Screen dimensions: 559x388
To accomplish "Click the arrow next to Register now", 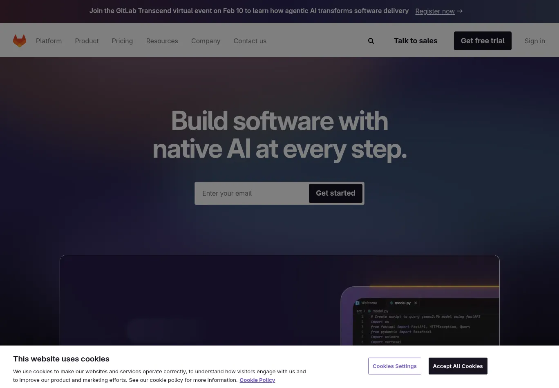I will click(460, 11).
